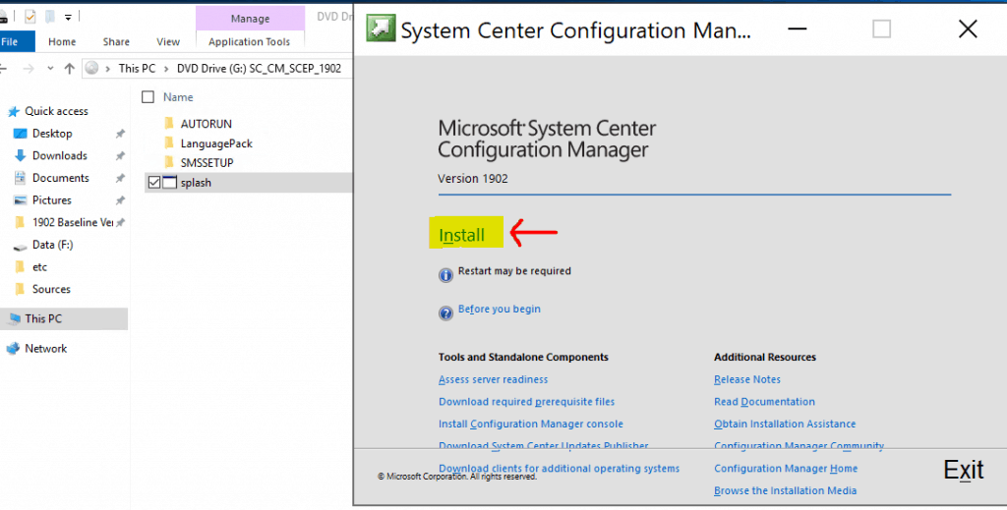Open Desktop in Quick access

pos(52,134)
